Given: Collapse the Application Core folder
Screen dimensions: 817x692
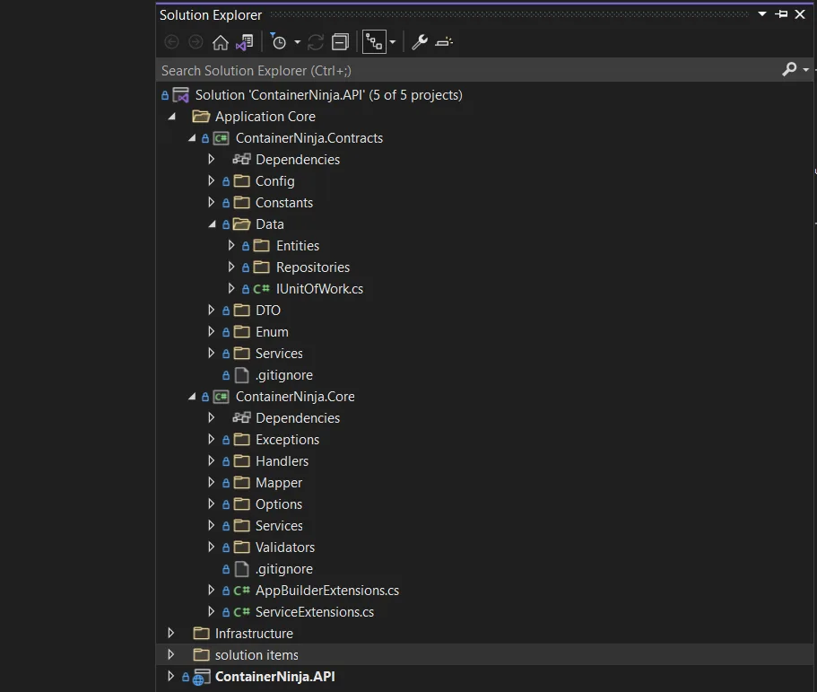Looking at the screenshot, I should (x=171, y=117).
